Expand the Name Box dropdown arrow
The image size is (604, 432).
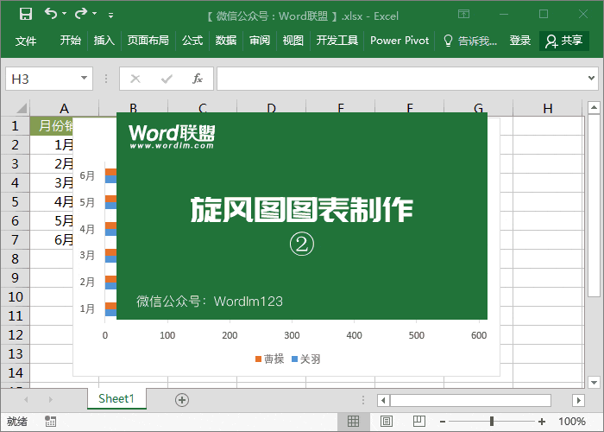(84, 79)
